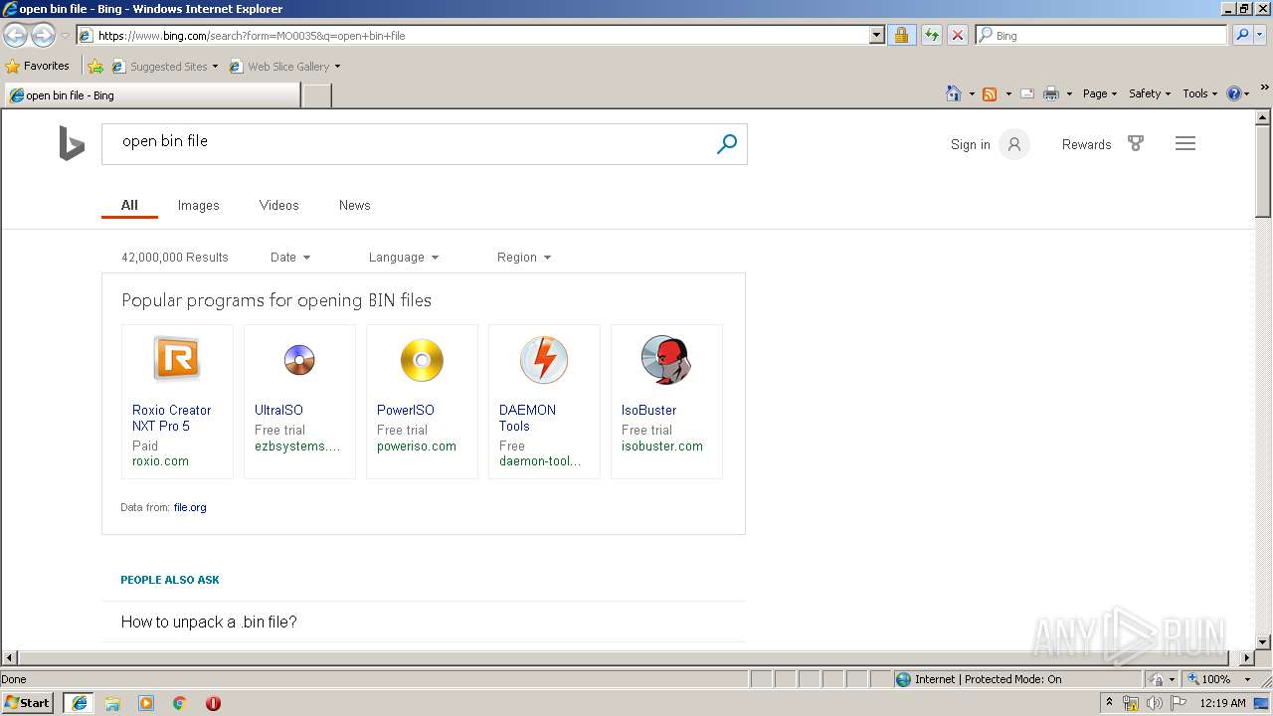The image size is (1273, 716).
Task: Click the DAEMON Tools lightning icon
Action: coord(544,359)
